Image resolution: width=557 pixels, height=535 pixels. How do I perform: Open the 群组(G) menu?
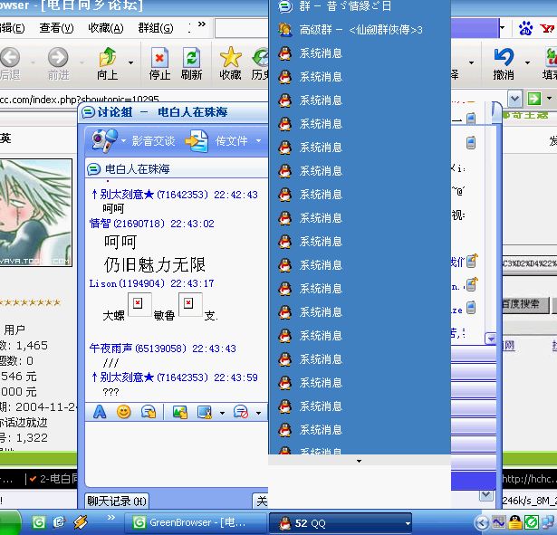click(155, 28)
